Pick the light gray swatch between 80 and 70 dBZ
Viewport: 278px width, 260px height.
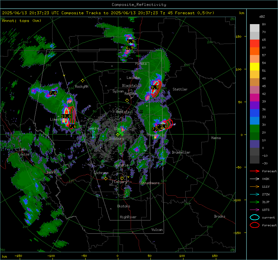tap(255, 28)
